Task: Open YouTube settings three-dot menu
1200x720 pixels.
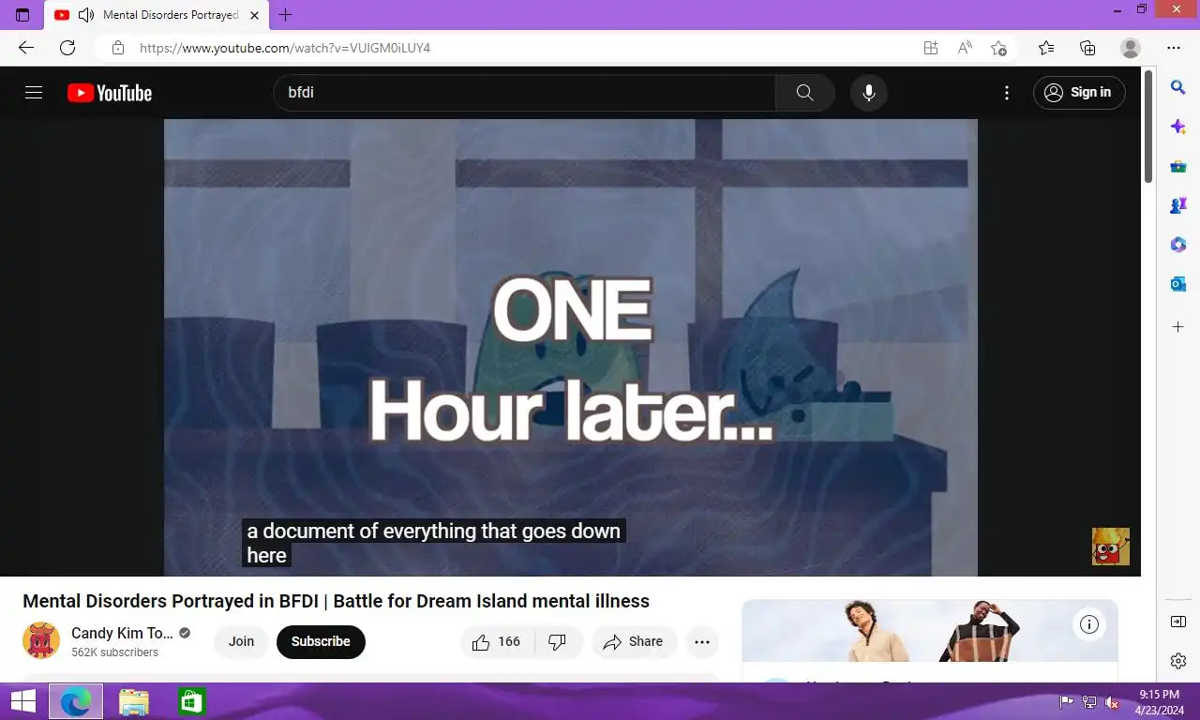Action: [1007, 93]
